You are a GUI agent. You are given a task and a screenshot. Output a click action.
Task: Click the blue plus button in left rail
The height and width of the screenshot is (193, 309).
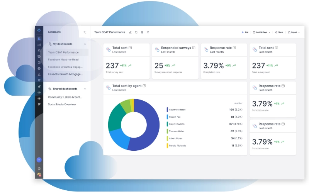click(x=39, y=160)
